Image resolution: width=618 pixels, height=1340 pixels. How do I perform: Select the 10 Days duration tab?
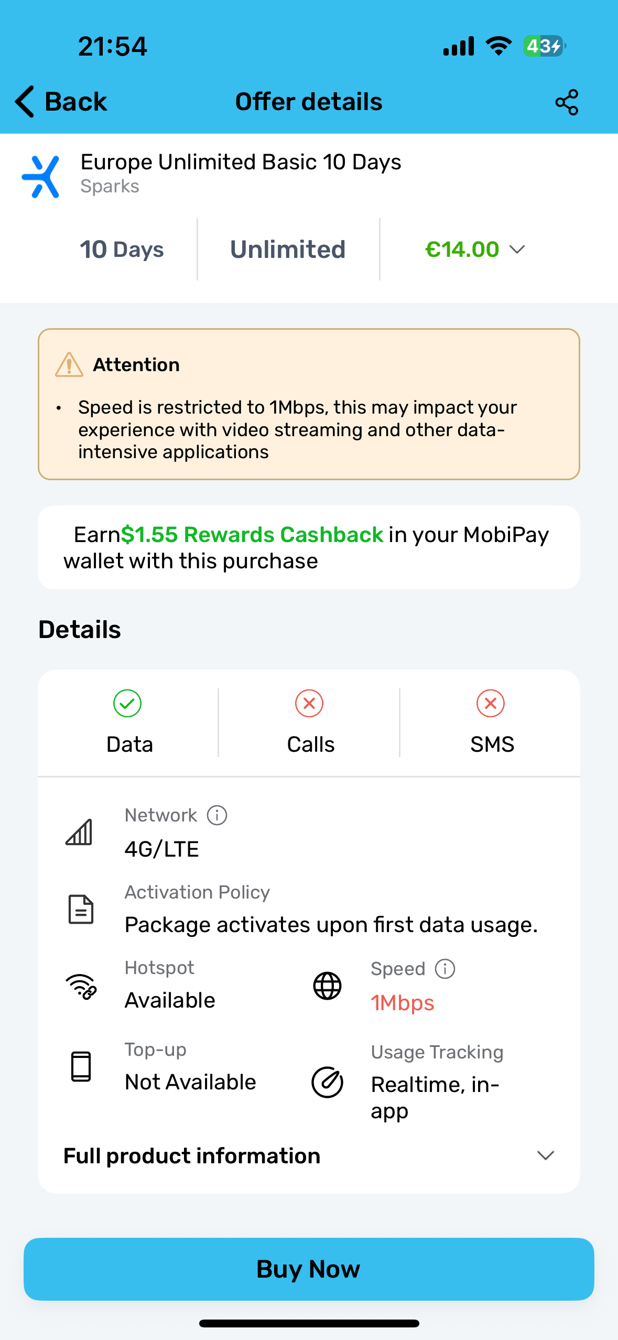[122, 250]
